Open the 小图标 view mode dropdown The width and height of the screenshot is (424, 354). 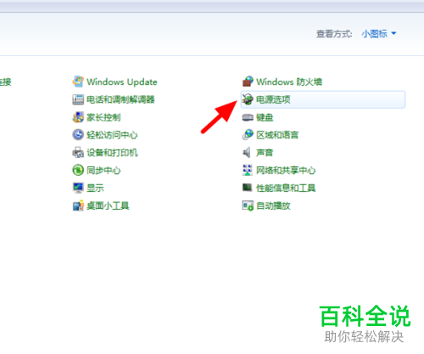click(379, 34)
